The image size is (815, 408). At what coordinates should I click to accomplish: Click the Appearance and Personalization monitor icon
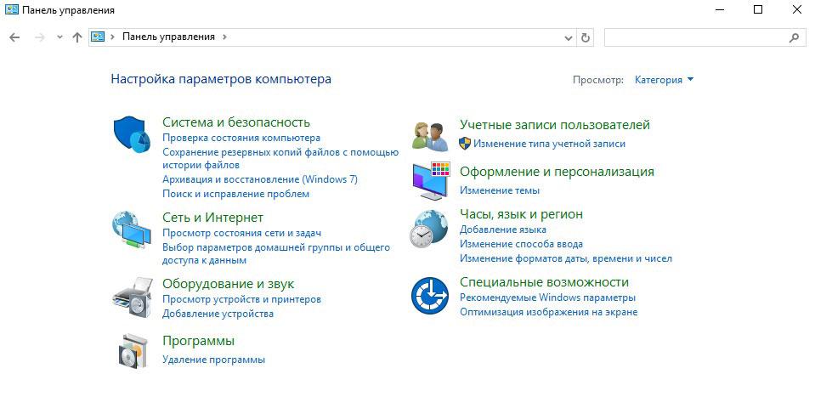click(430, 178)
